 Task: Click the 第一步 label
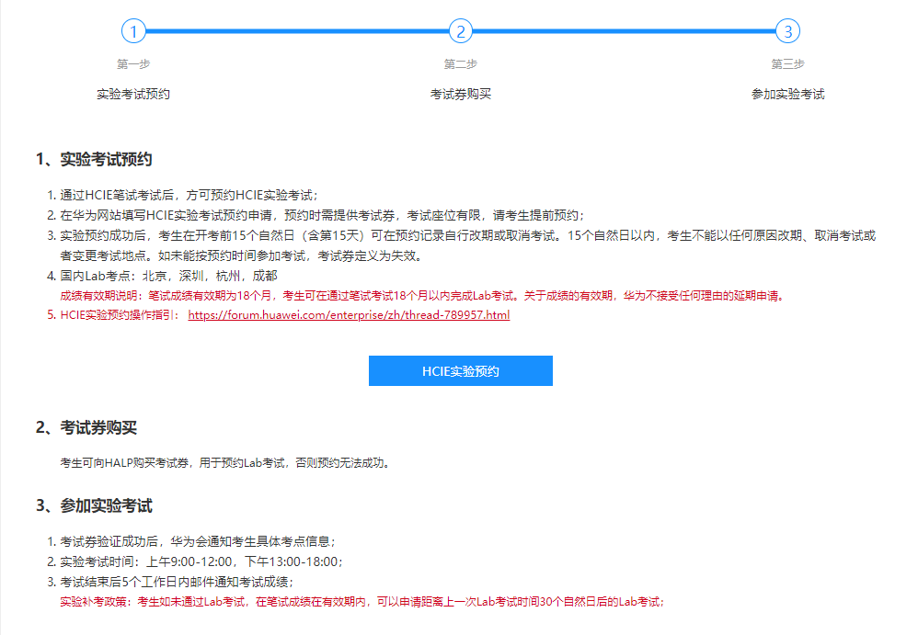[x=133, y=63]
